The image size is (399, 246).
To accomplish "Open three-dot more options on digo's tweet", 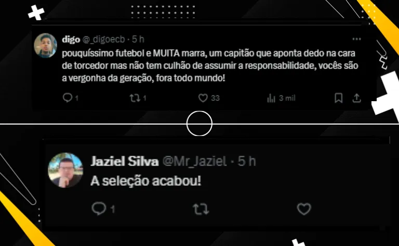I will point(356,39).
